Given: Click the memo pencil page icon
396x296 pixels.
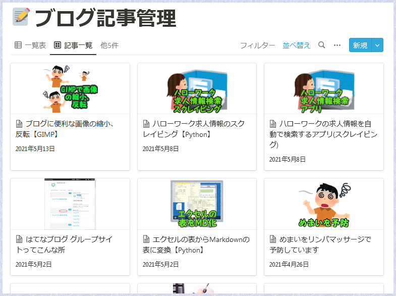Looking at the screenshot, I should point(21,17).
